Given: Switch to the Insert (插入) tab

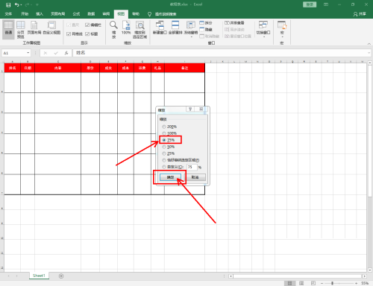Looking at the screenshot, I should 40,14.
